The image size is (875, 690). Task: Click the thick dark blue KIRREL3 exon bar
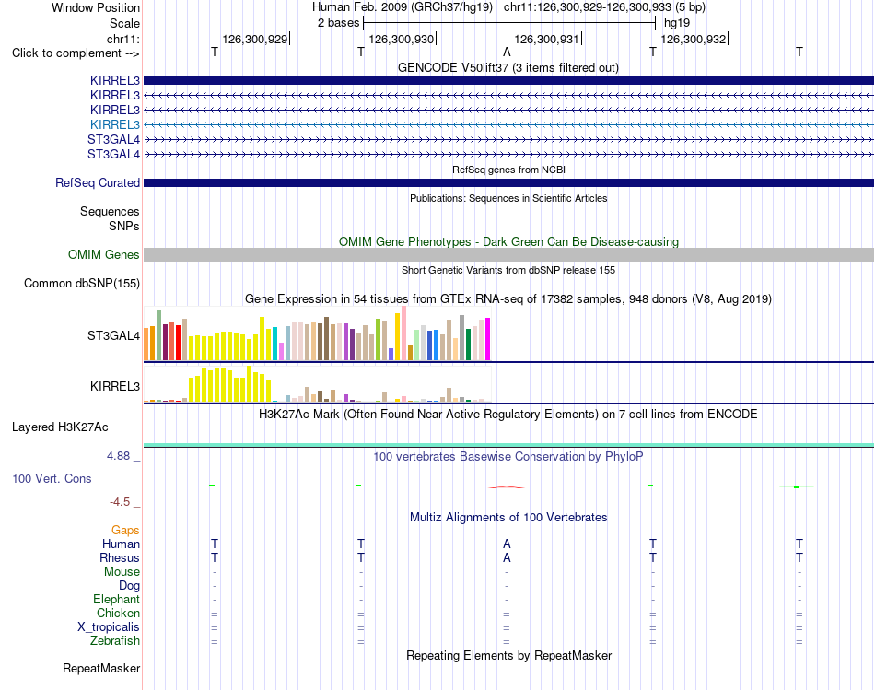point(508,80)
